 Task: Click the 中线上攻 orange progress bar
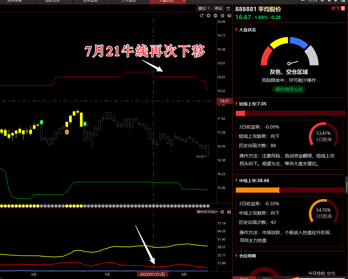(290, 190)
